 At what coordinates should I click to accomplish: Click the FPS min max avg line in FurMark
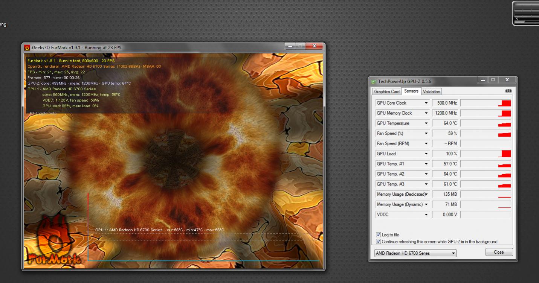click(56, 72)
